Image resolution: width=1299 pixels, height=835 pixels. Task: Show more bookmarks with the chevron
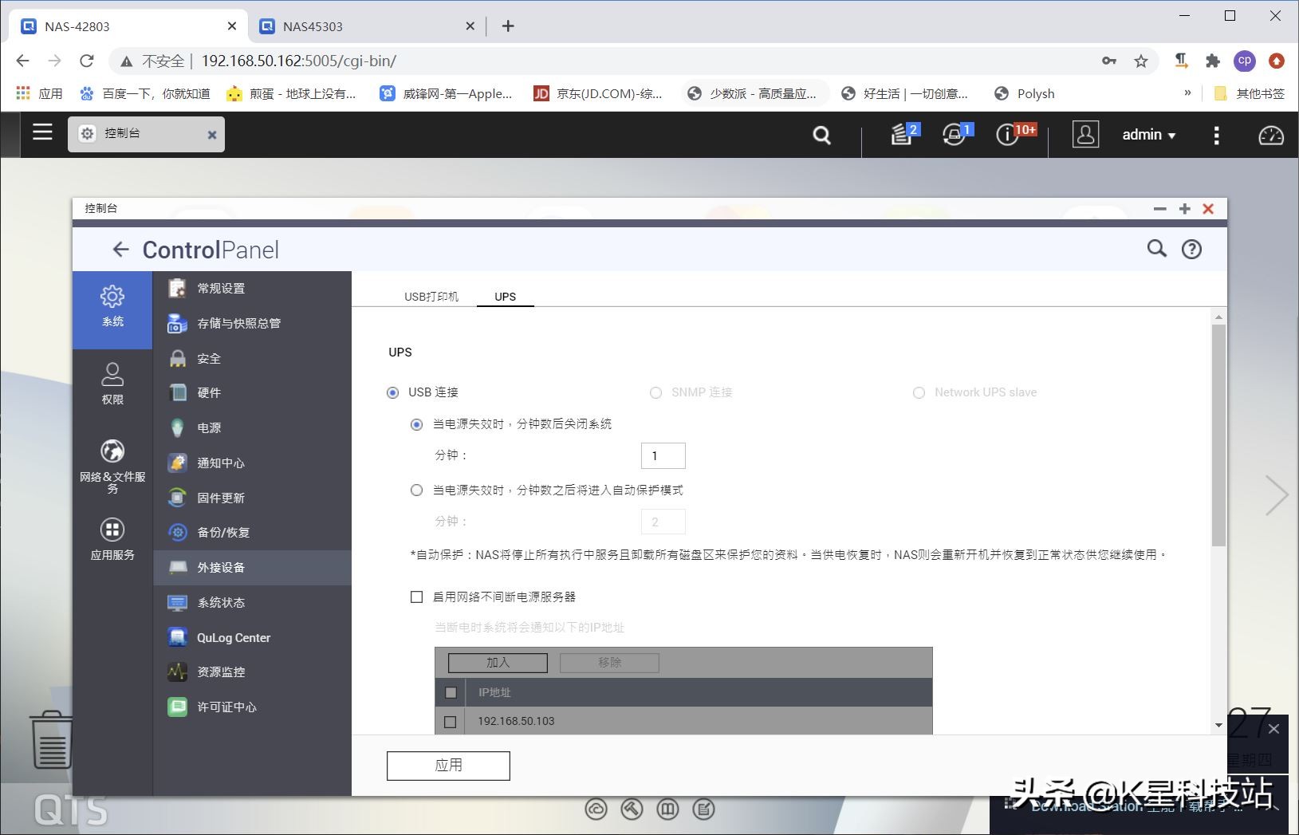click(1187, 93)
